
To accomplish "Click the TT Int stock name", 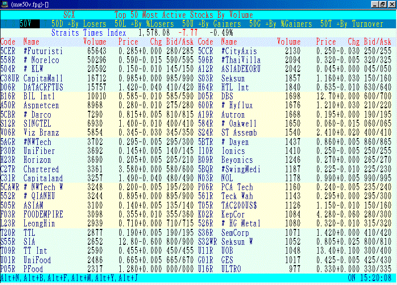I will click(35, 251).
